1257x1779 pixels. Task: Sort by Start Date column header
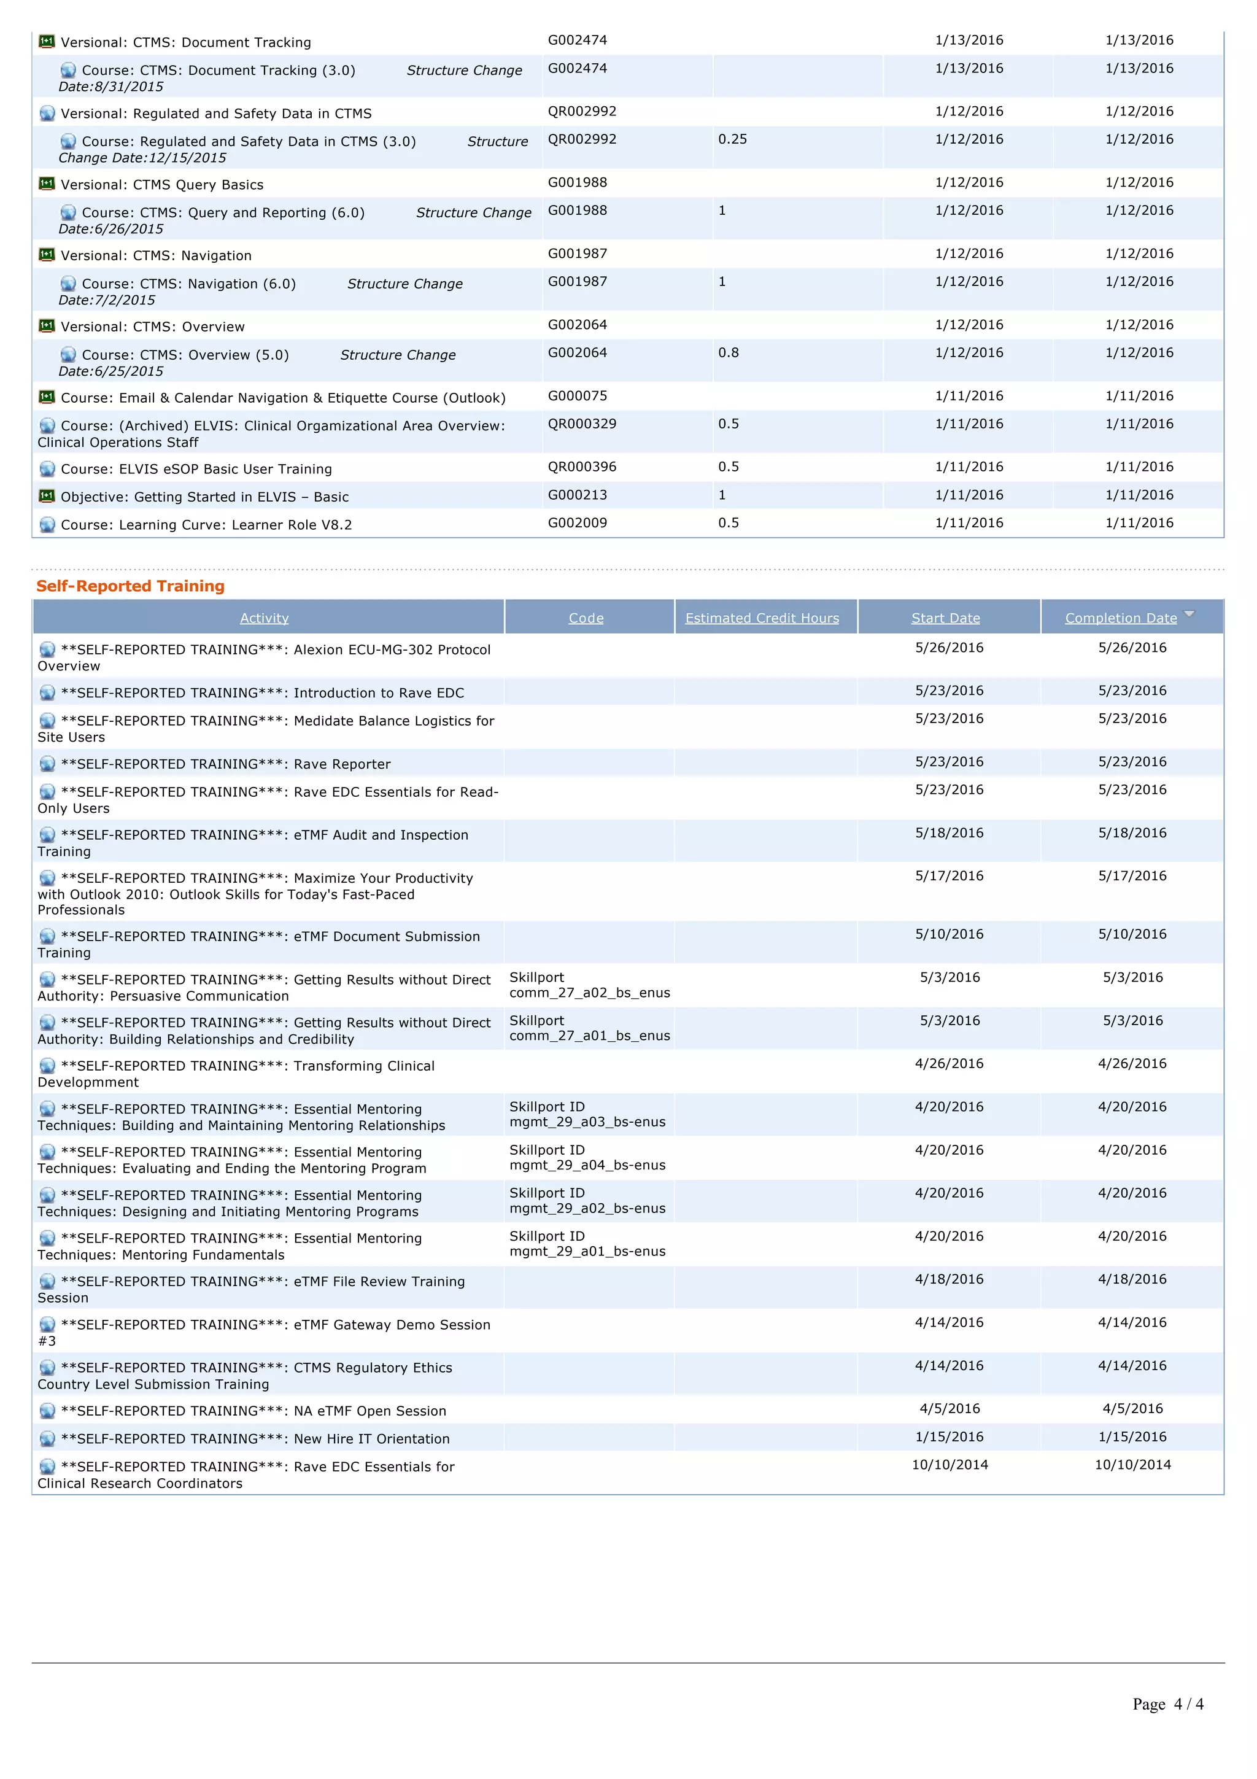pyautogui.click(x=945, y=618)
